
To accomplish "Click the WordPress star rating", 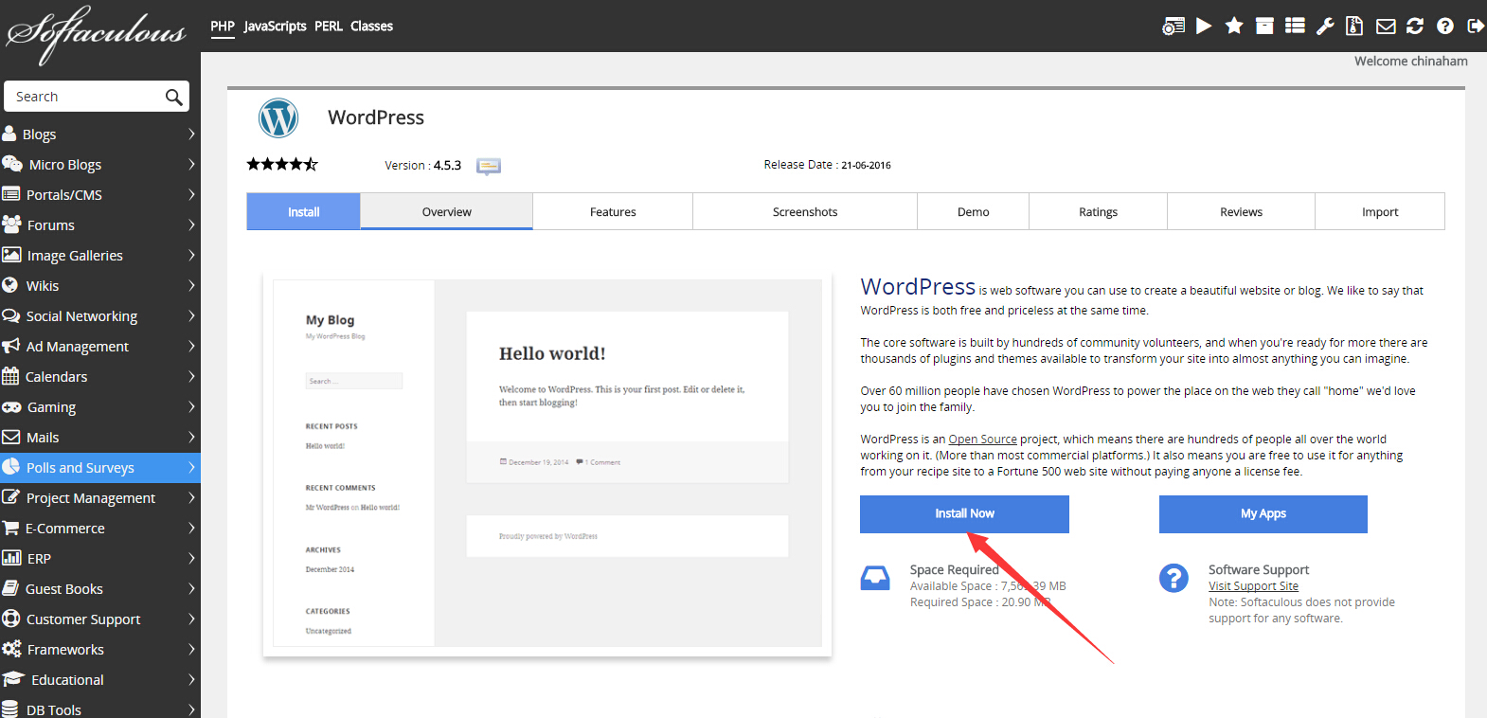I will coord(282,164).
